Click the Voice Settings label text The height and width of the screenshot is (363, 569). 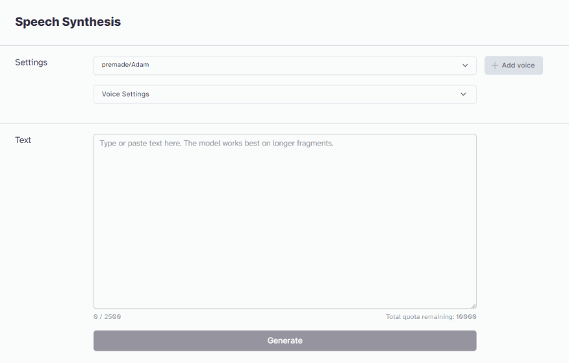point(125,94)
